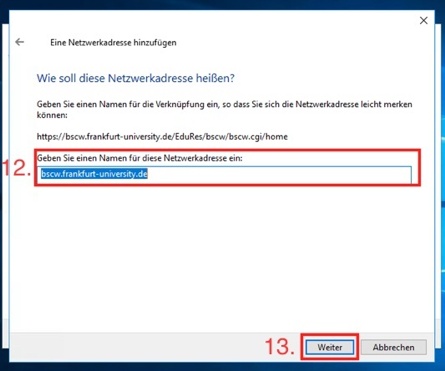Close the dialog with the X icon

tap(423, 20)
